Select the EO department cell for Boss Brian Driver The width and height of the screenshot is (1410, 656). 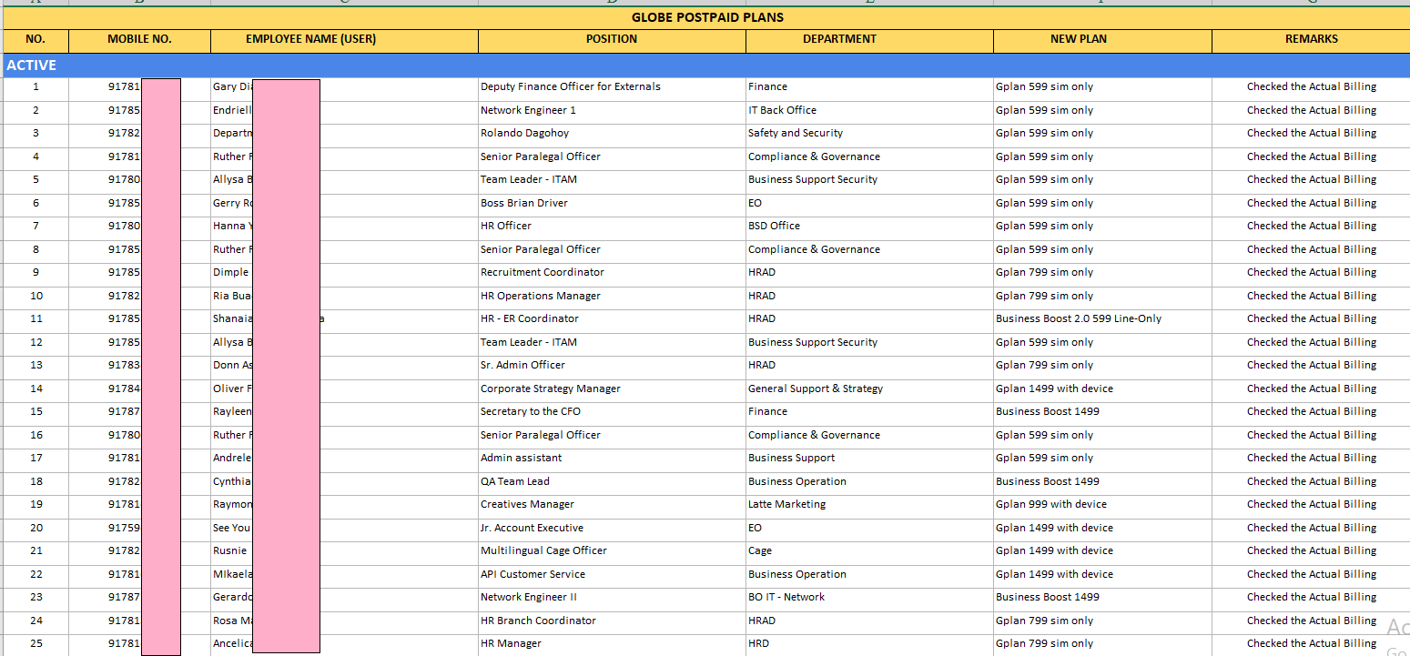(869, 204)
